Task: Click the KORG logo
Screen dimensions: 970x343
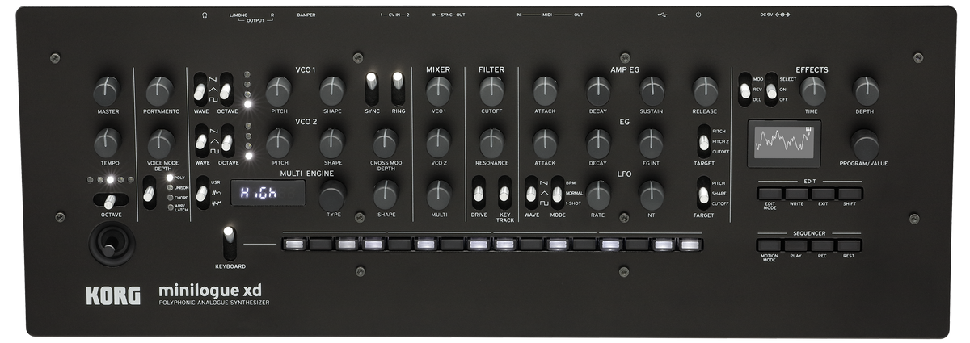Action: point(113,295)
